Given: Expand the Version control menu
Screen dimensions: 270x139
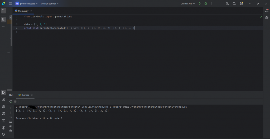Looking at the screenshot, I should [x=50, y=3].
